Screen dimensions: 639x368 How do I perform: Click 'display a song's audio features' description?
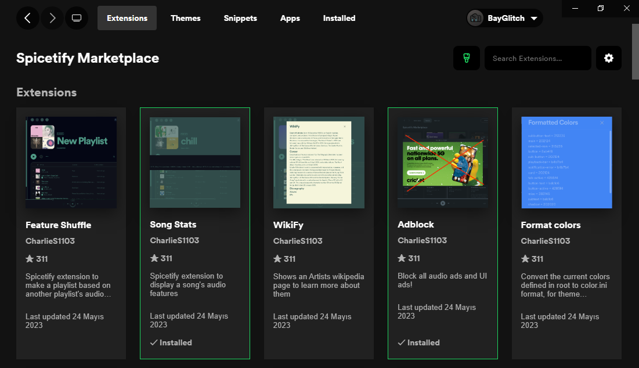[x=187, y=284]
